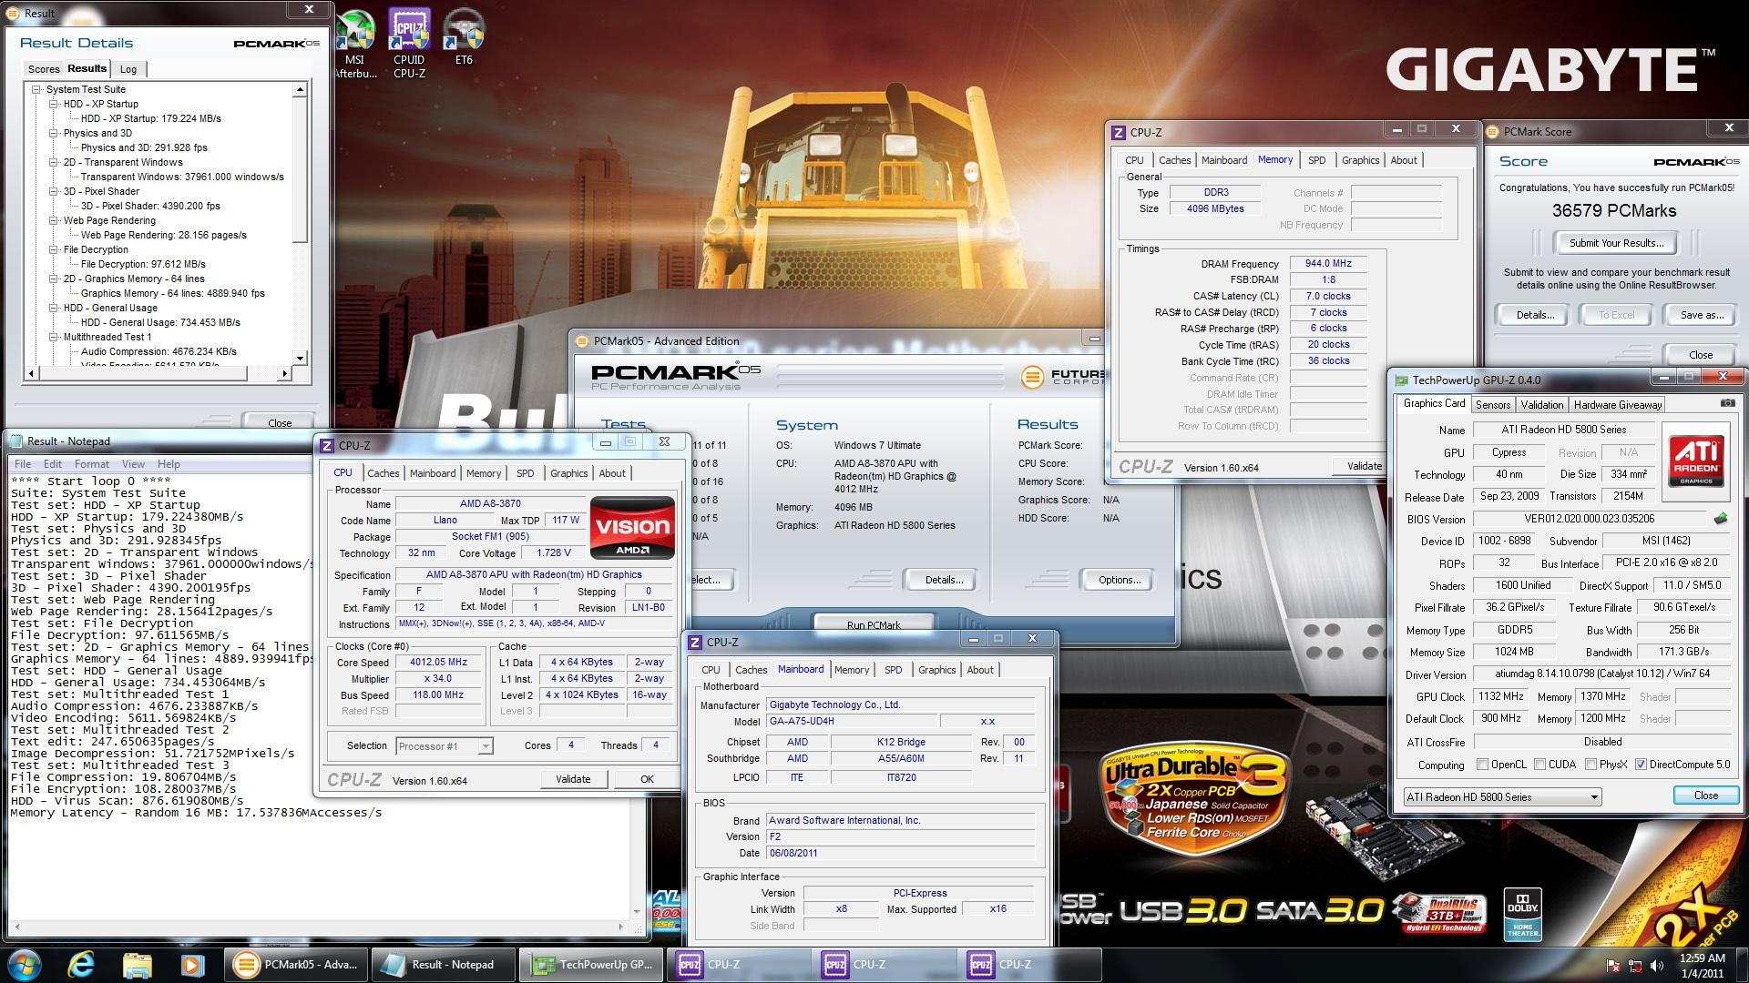Click Validate in the CPU-Z CPU window

point(573,779)
